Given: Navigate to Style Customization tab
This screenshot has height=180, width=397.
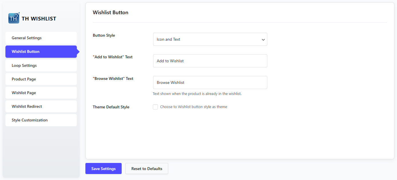Looking at the screenshot, I should [41, 120].
